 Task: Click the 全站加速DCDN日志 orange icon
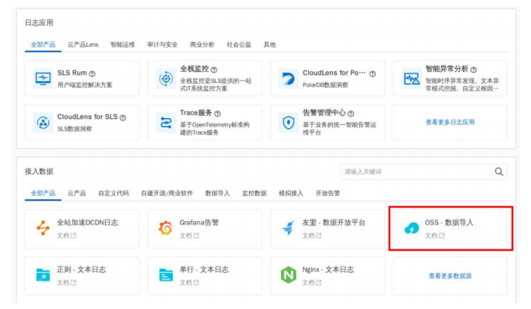tap(43, 228)
